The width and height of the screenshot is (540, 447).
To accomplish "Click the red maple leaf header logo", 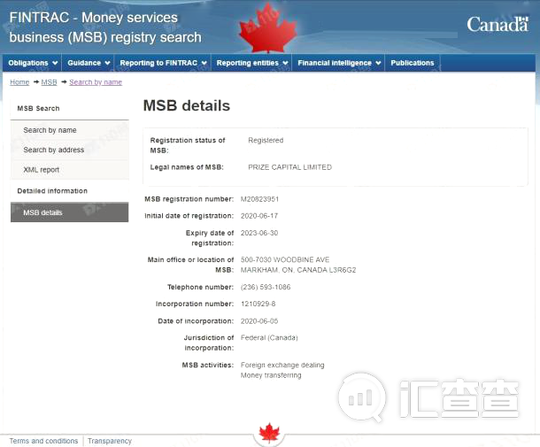I will click(268, 28).
